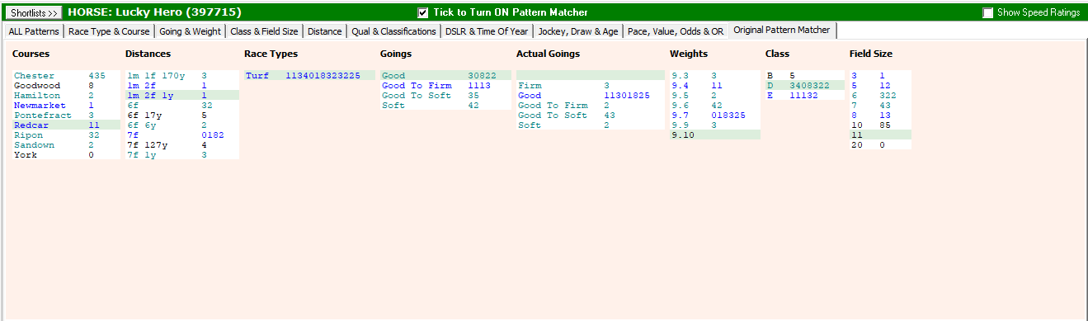
Task: Click the Good To Firm going in Goings
Action: point(445,86)
